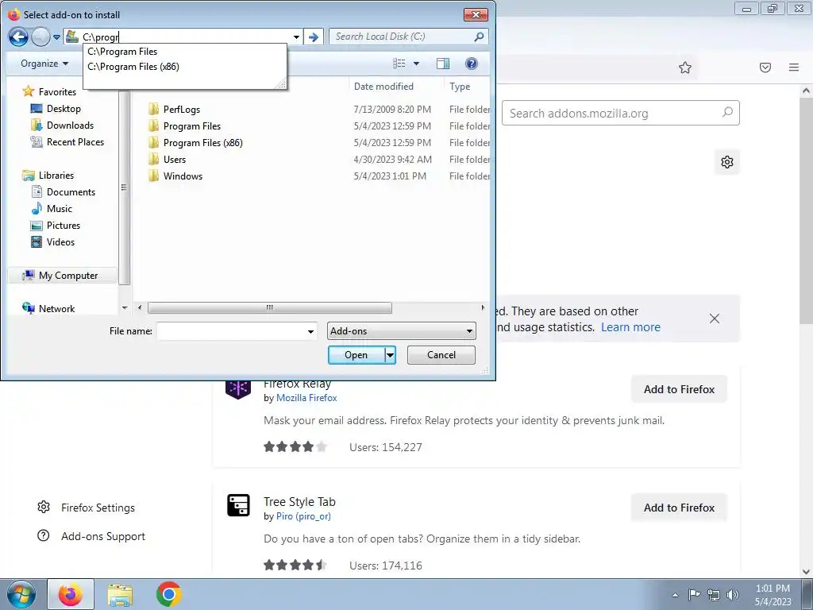Viewport: 813px width, 610px height.
Task: Dismiss the recommendations notice with the X icon
Action: 714,319
